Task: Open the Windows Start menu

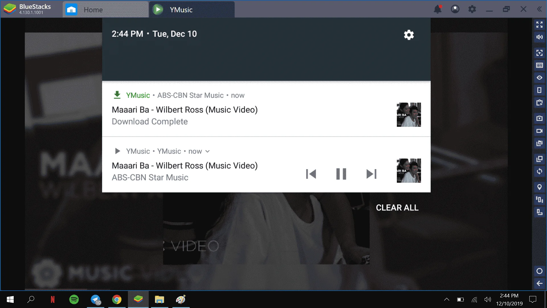Action: point(10,299)
